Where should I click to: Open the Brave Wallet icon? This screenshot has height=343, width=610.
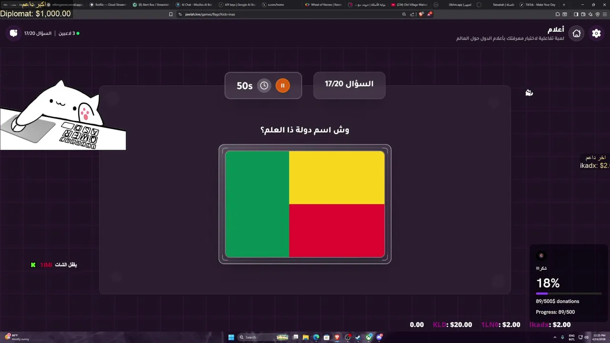(583, 14)
